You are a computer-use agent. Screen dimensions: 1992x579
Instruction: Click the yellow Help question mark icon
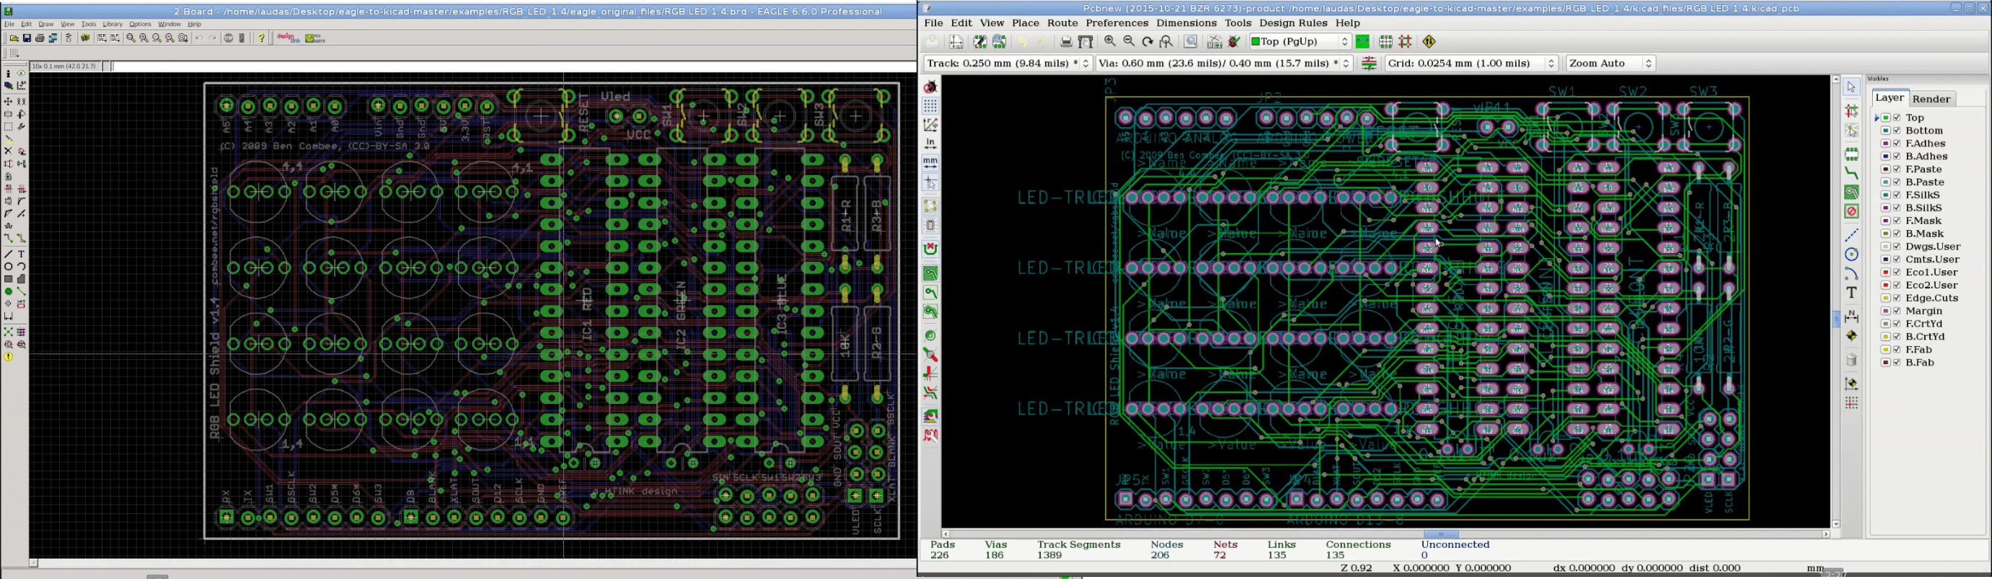[x=261, y=39]
